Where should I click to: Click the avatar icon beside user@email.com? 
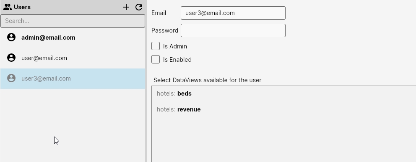tap(11, 58)
